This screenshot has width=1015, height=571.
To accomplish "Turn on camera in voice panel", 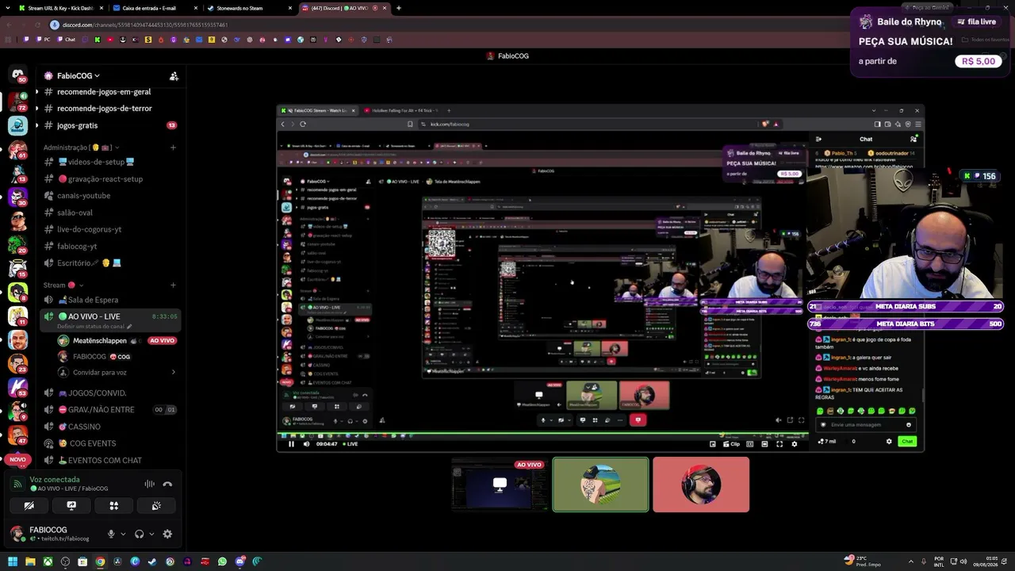I will [29, 505].
